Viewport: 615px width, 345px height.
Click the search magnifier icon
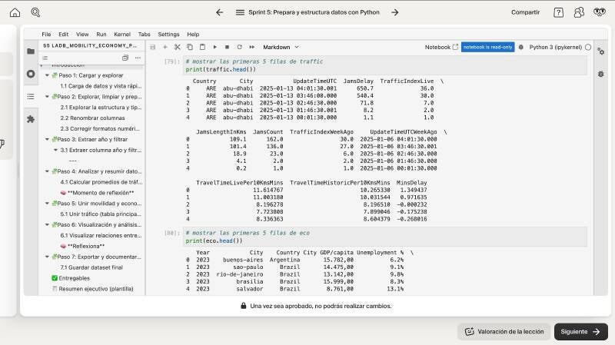pos(36,12)
